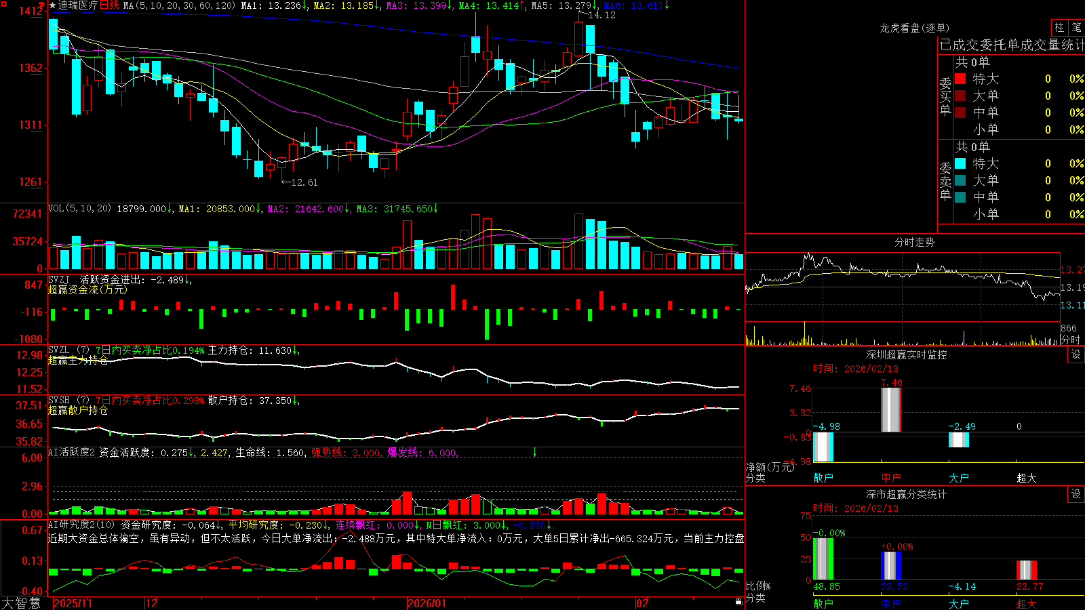Click the 主力持仓: 11.630 value
Screen dimensions: 1085x610
[x=250, y=350]
